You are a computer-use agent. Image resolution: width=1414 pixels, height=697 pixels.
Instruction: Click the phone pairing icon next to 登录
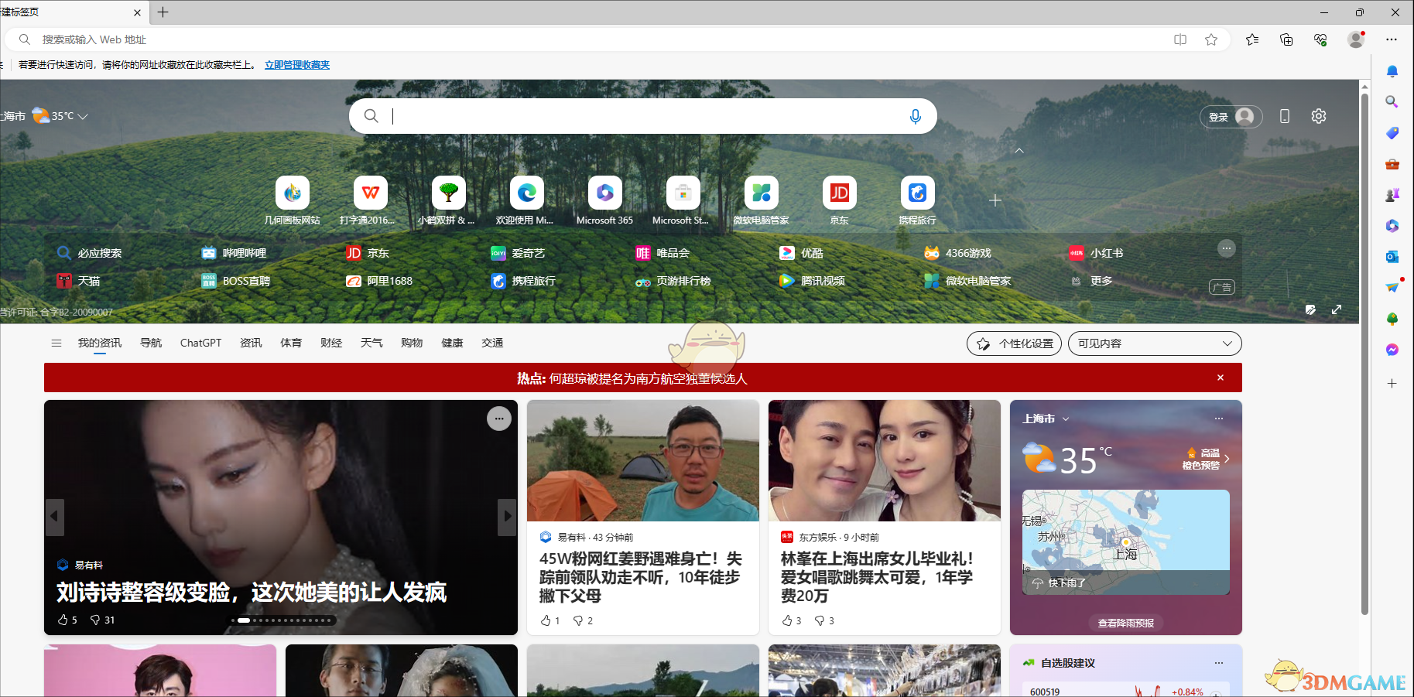1285,116
